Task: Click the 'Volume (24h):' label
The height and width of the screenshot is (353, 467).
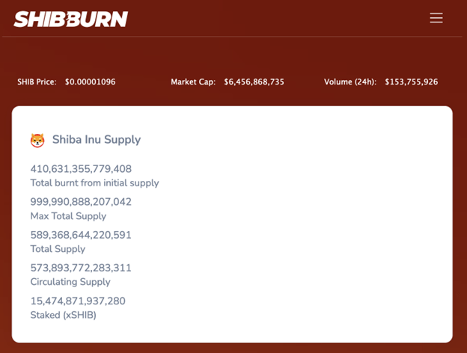Action: tap(350, 82)
